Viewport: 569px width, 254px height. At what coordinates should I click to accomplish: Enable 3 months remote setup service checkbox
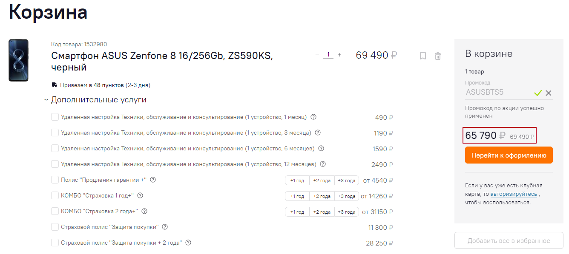(55, 133)
